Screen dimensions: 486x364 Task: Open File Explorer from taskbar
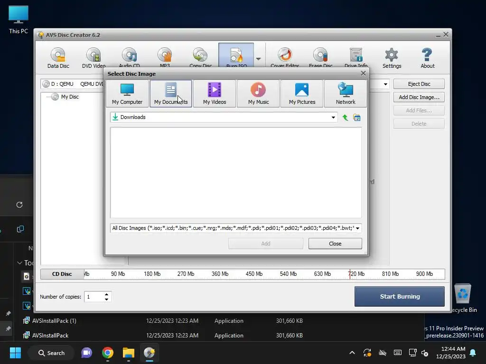click(x=128, y=353)
